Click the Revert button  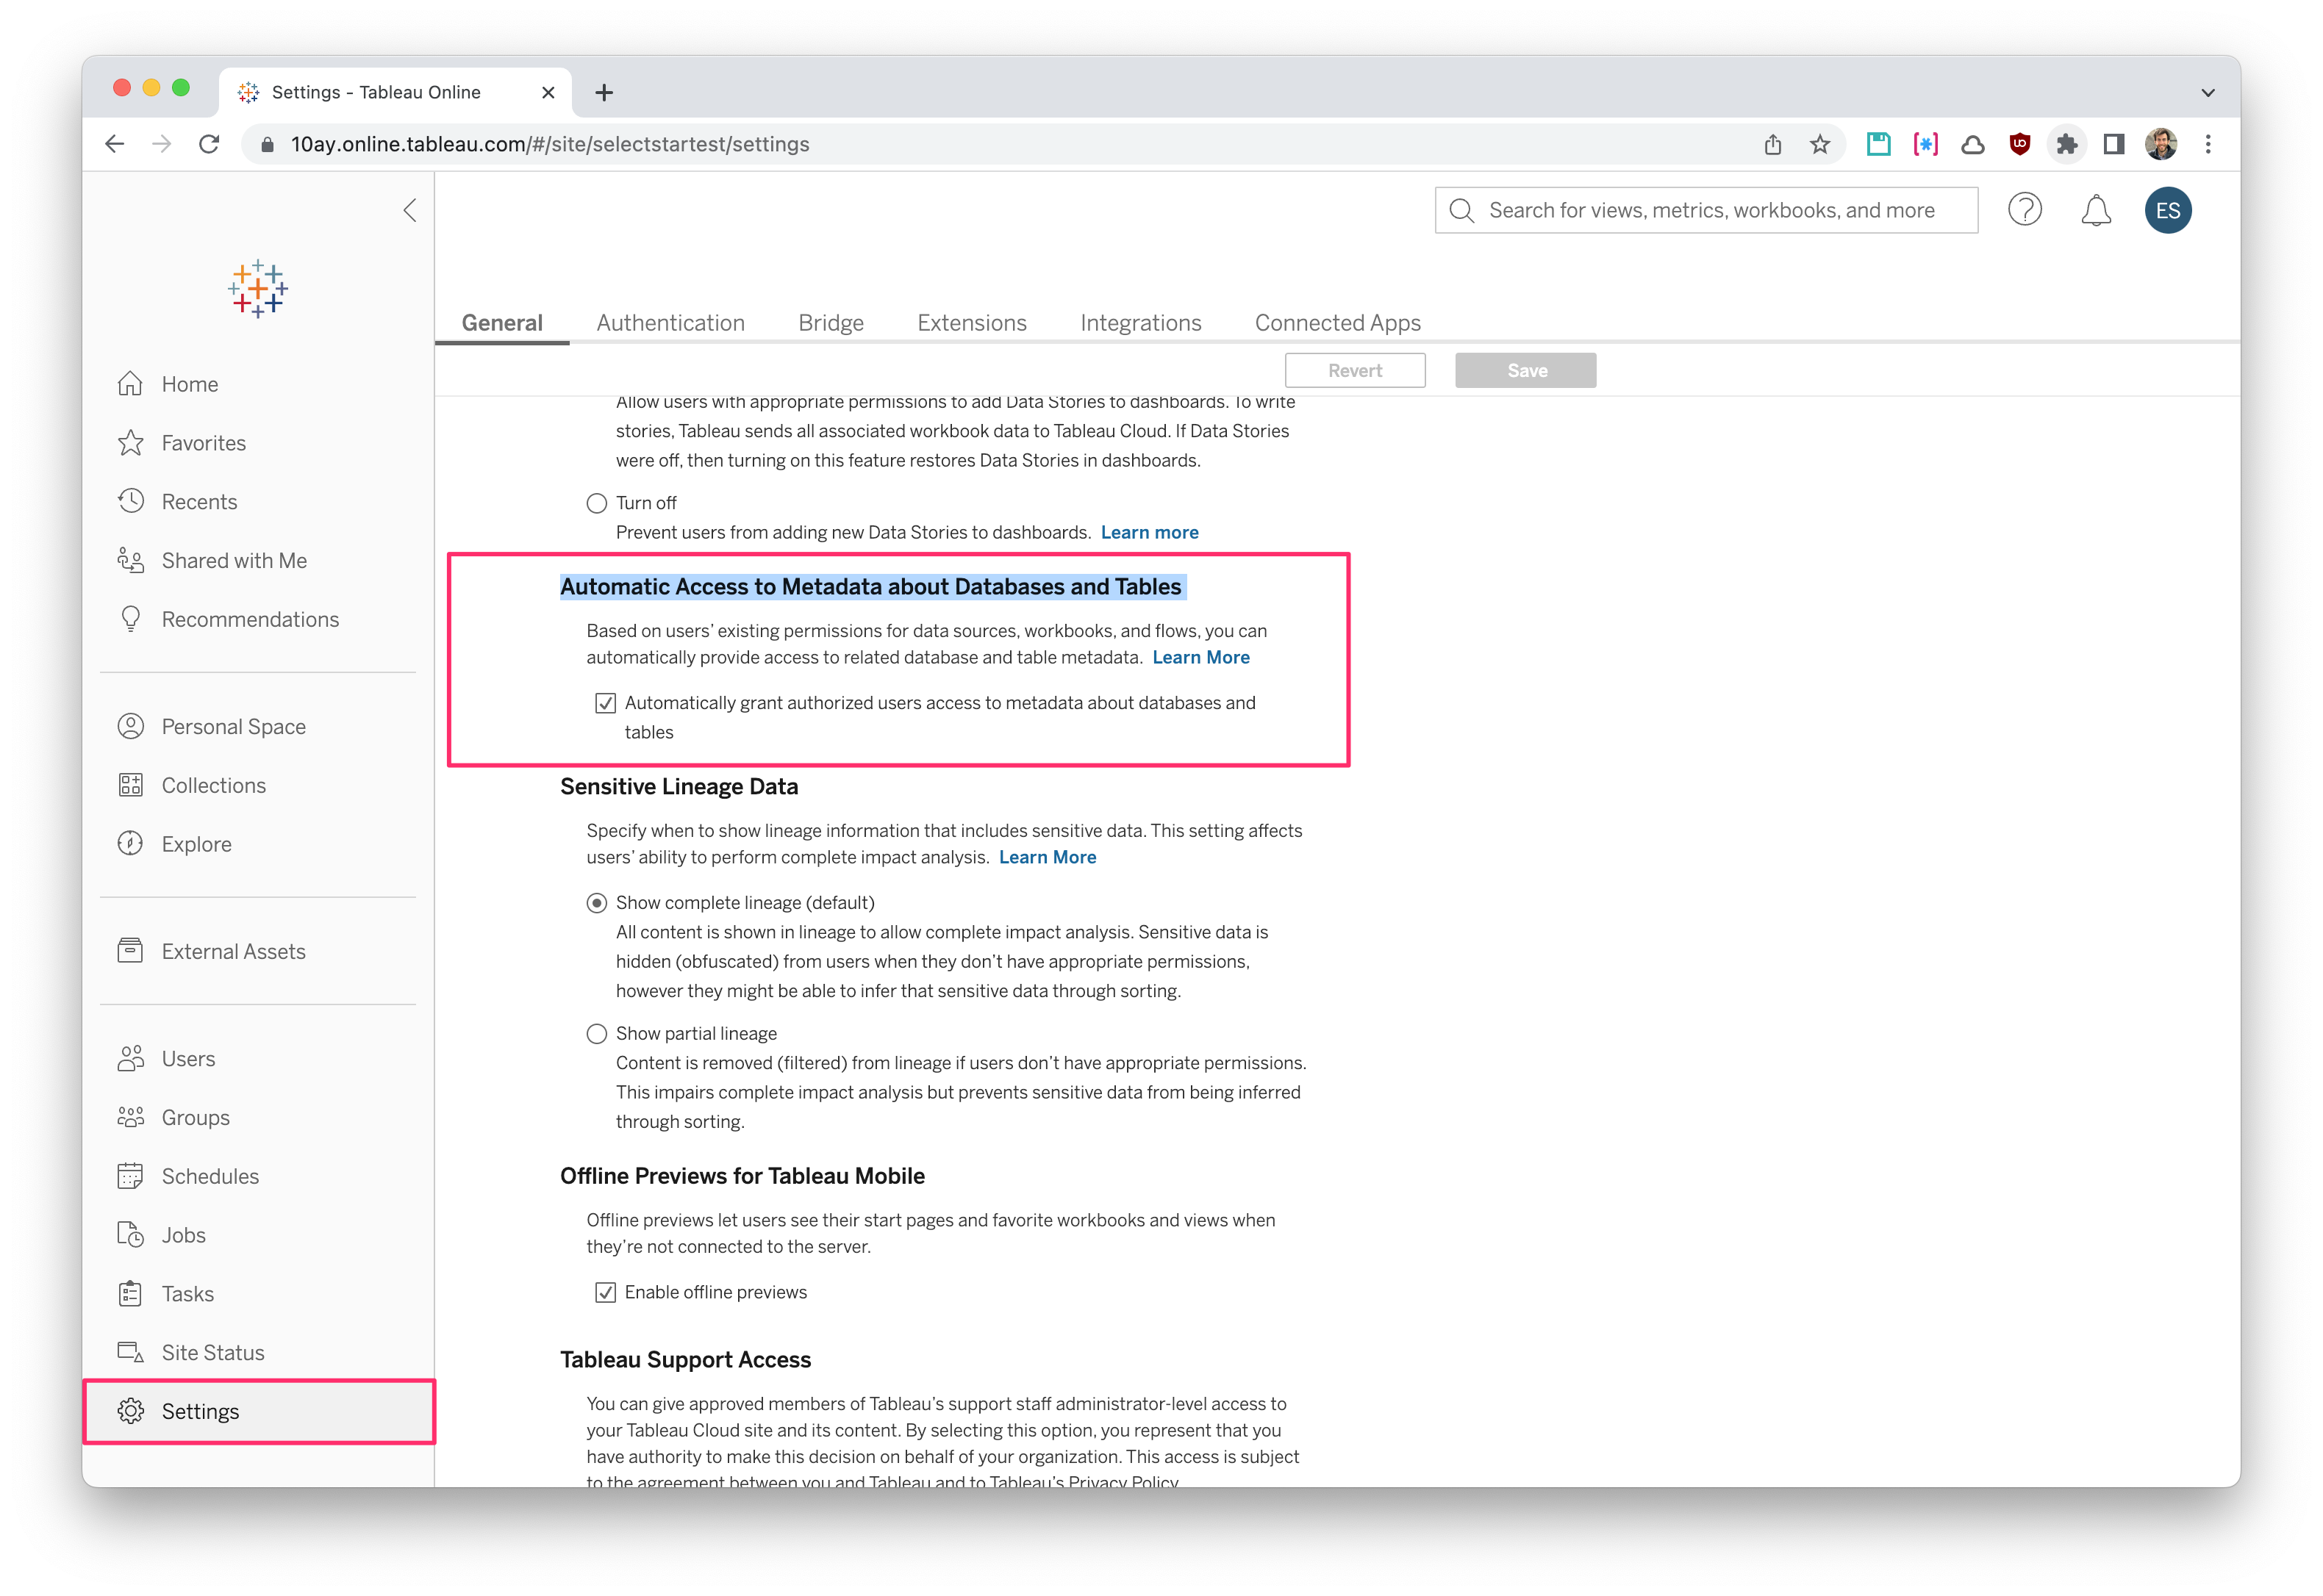[1355, 370]
